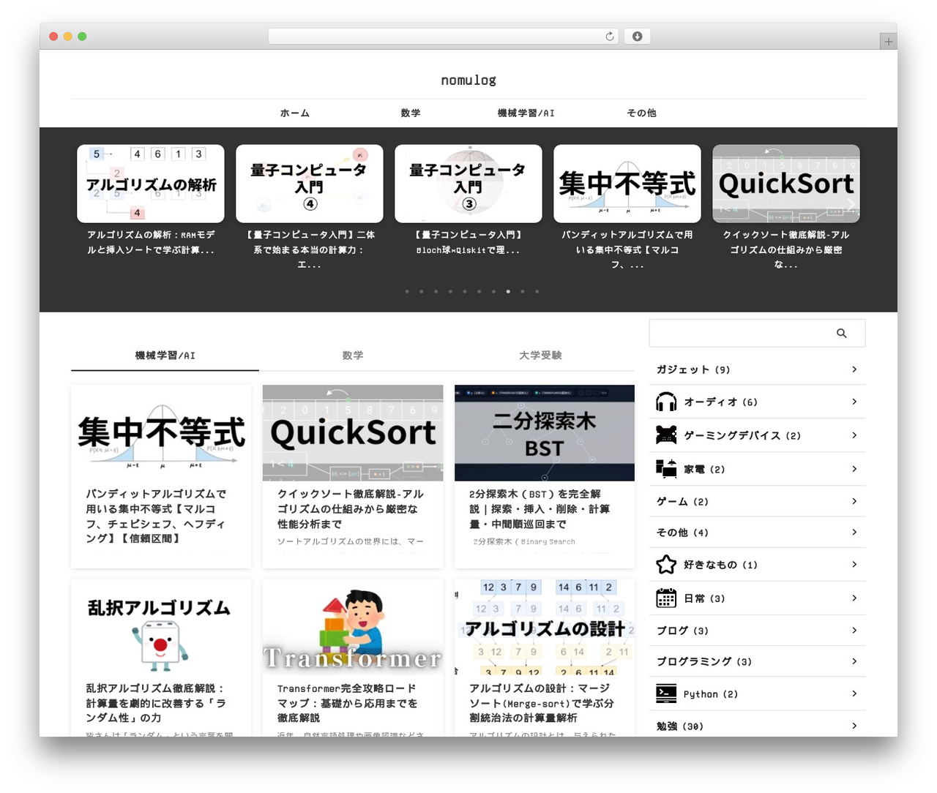The height and width of the screenshot is (793, 937).
Task: Click the browser download icon
Action: 637,37
